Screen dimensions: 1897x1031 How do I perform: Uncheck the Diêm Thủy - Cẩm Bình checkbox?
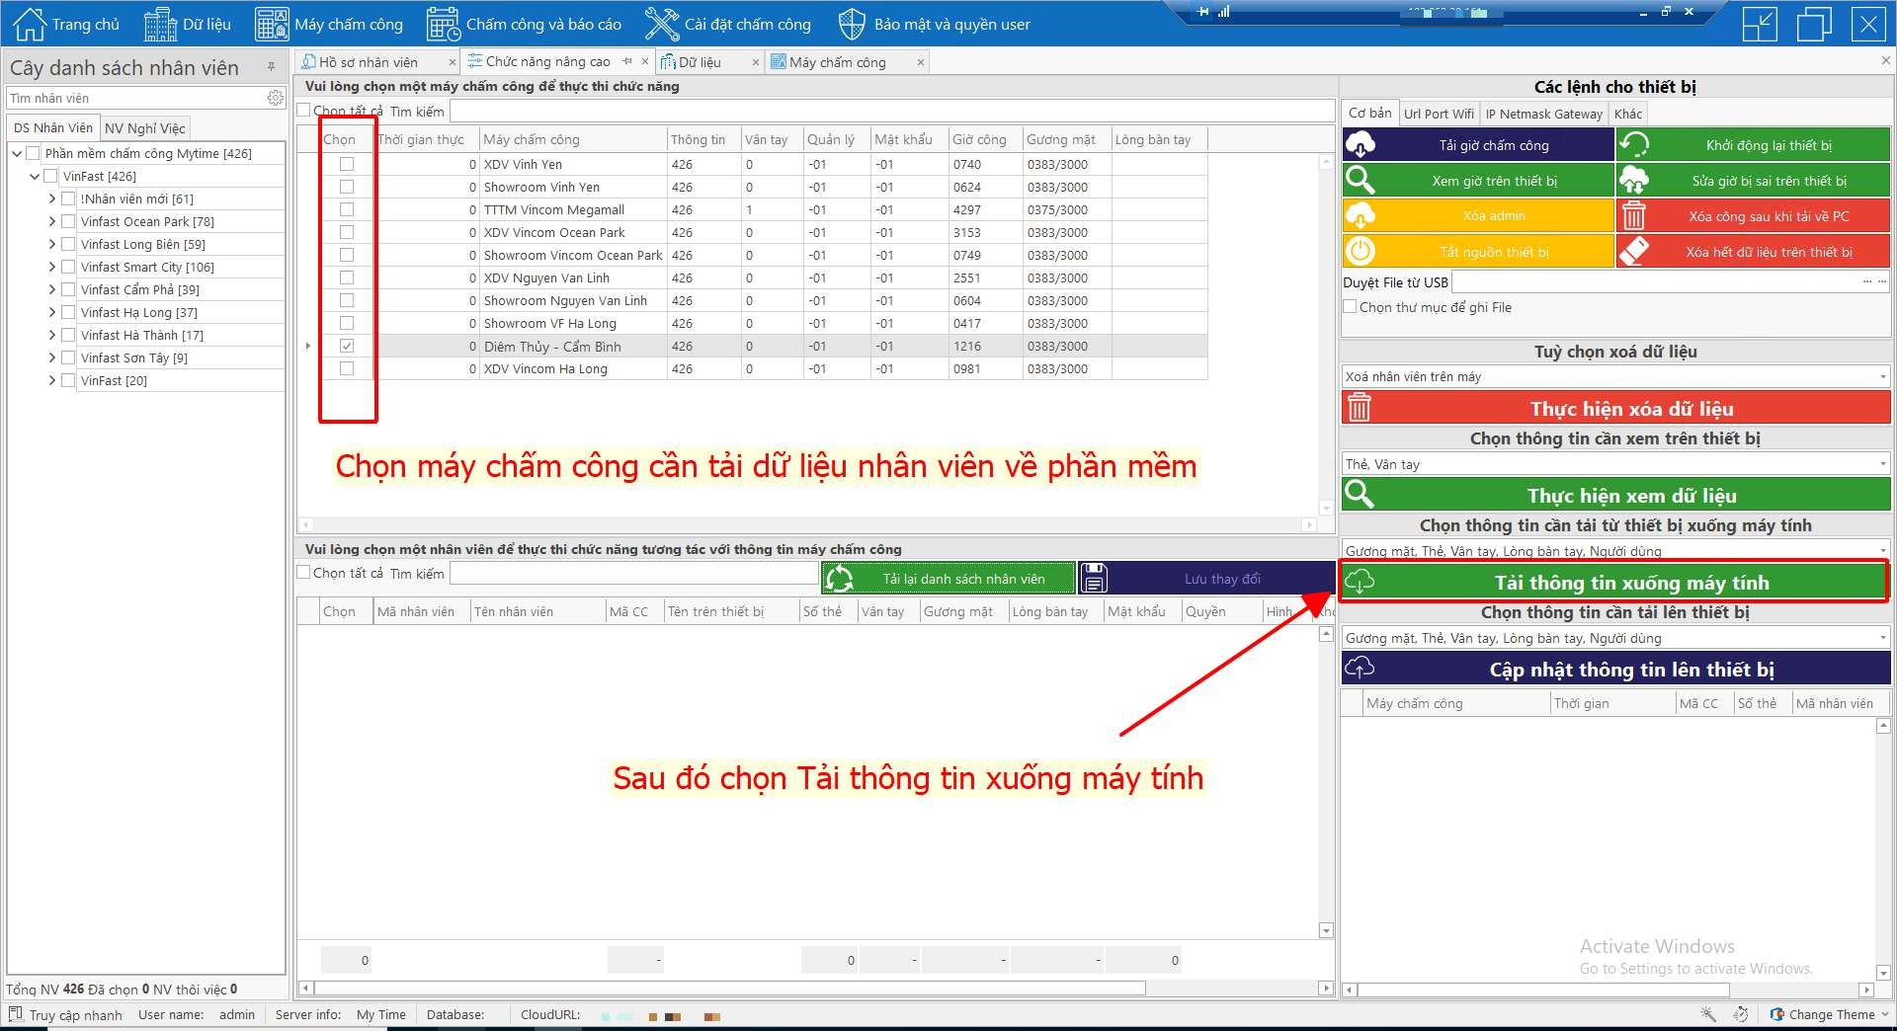(x=347, y=346)
